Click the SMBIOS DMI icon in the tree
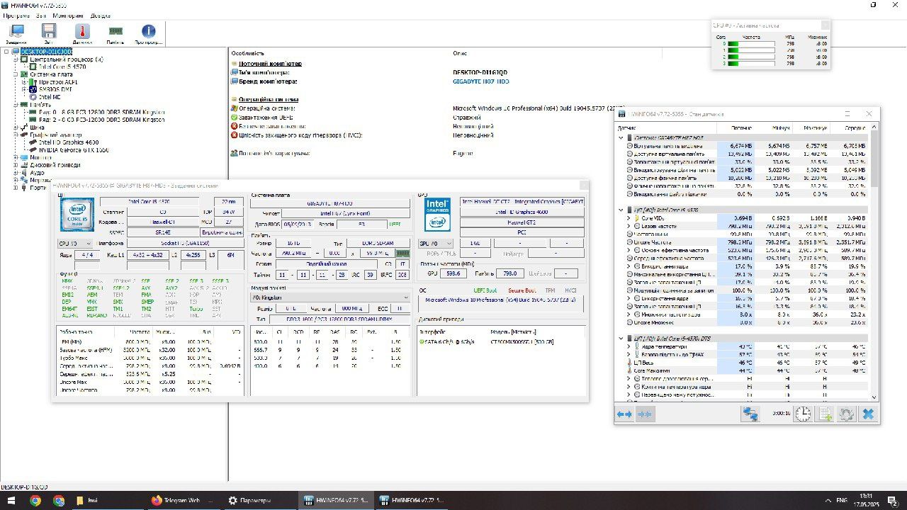This screenshot has height=510, width=907. pyautogui.click(x=33, y=89)
